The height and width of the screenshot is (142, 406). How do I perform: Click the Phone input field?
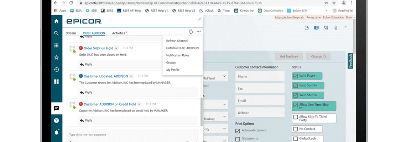coord(260,76)
